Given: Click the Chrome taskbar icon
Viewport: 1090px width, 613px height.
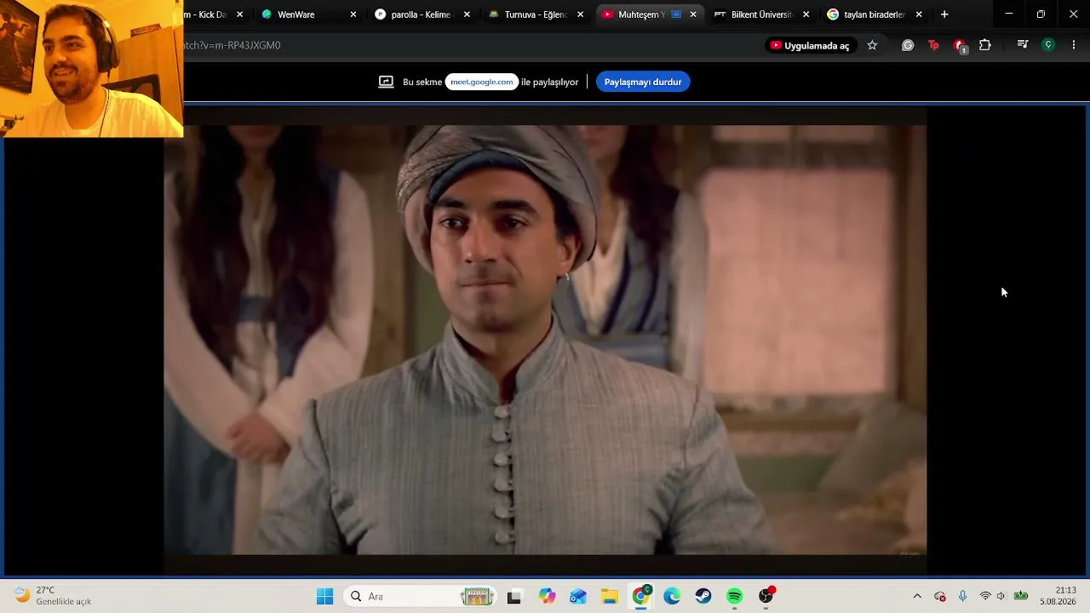Looking at the screenshot, I should point(641,597).
